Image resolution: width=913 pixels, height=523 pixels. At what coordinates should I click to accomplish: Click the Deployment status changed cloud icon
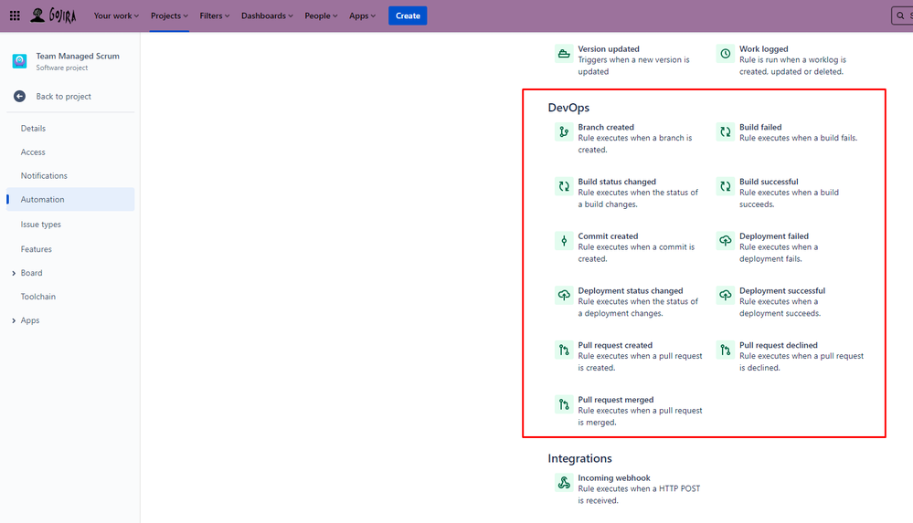[564, 296]
